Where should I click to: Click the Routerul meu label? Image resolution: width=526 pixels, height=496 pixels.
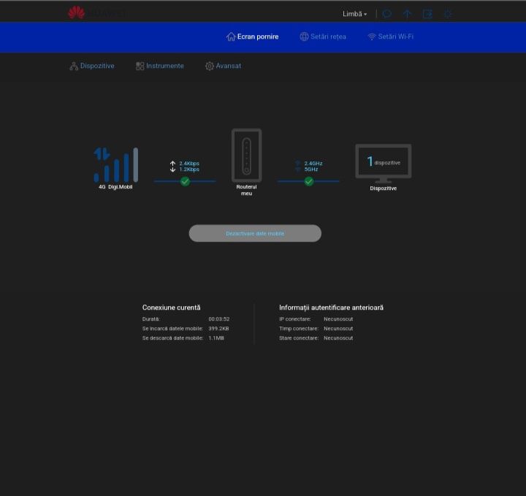[x=247, y=190]
